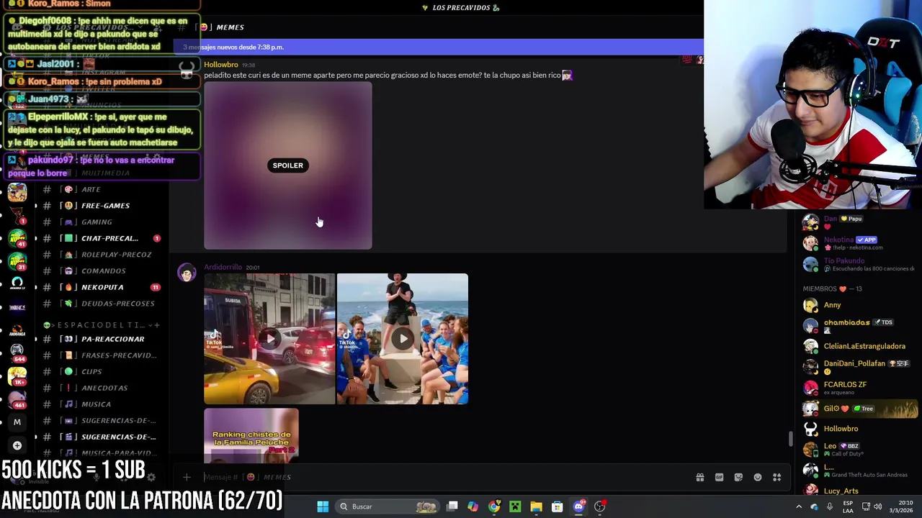Click the Add a Server plus icon
The width and height of the screenshot is (922, 518).
coord(17,445)
